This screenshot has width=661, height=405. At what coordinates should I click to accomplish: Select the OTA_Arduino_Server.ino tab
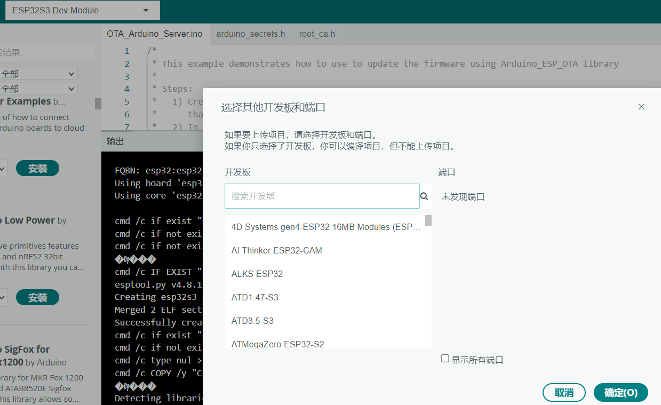click(155, 34)
